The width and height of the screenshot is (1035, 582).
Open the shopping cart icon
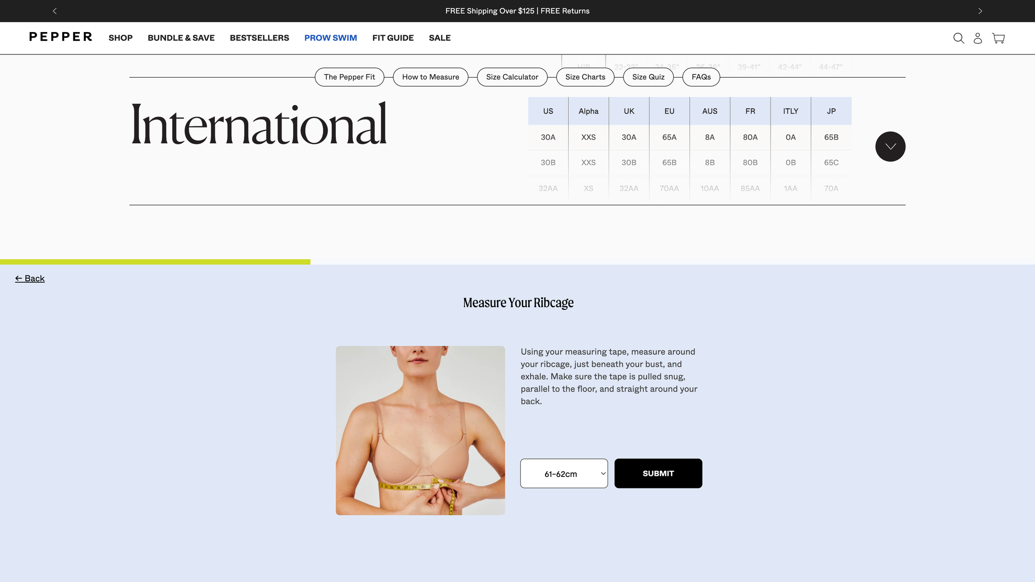[x=998, y=38]
